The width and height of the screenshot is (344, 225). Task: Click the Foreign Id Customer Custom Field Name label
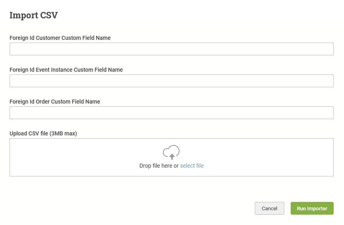pyautogui.click(x=60, y=38)
